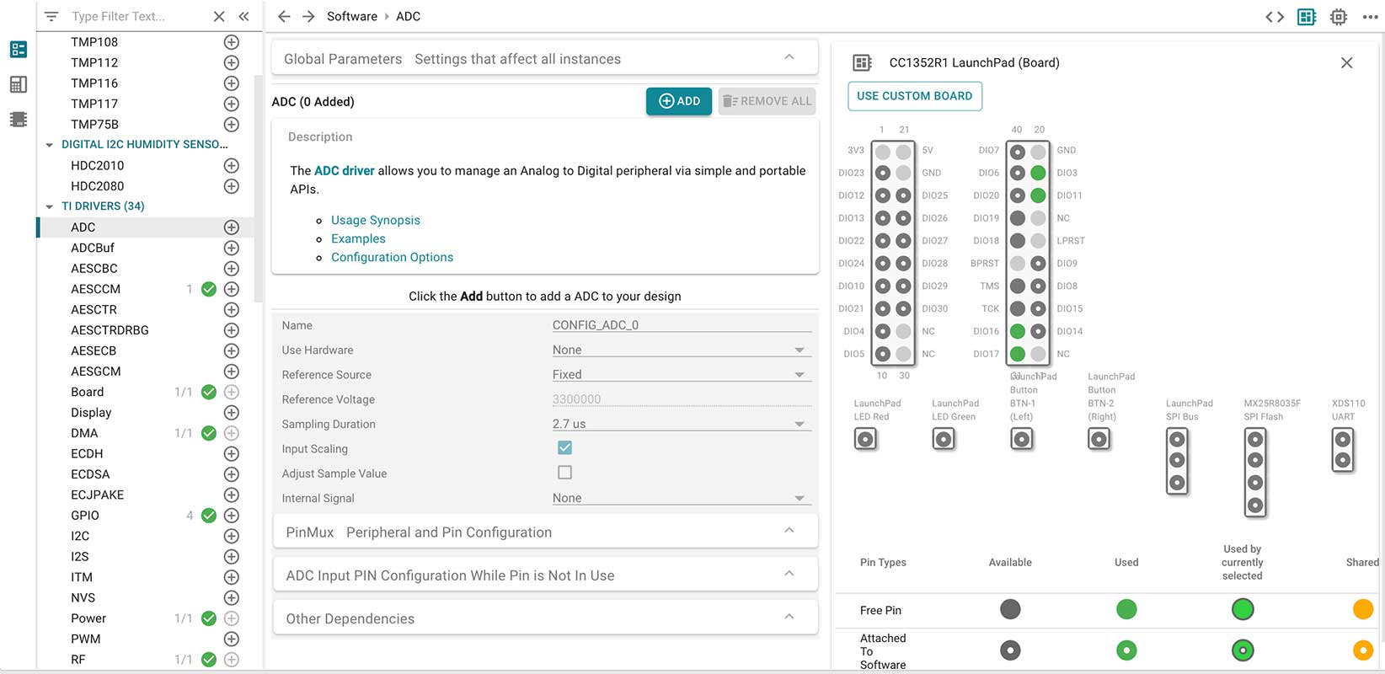The image size is (1385, 674).
Task: Open the device chip view icon
Action: 1338,17
